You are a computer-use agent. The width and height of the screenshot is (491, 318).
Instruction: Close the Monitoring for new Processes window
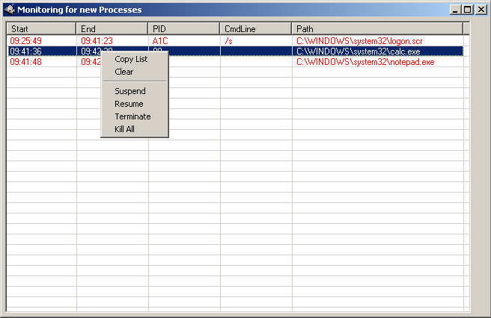point(480,10)
